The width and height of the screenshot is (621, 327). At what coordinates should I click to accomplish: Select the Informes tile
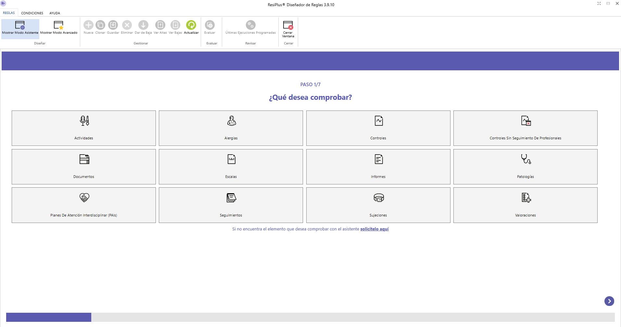coord(378,167)
